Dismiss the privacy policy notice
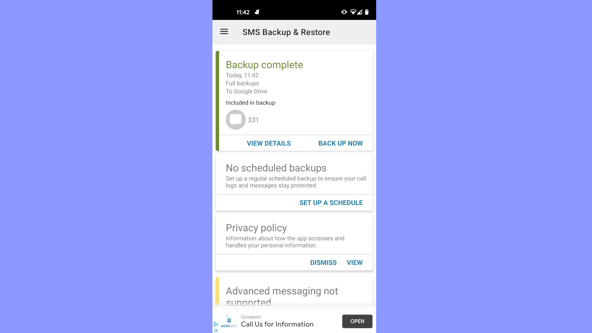592x333 pixels. click(x=323, y=262)
